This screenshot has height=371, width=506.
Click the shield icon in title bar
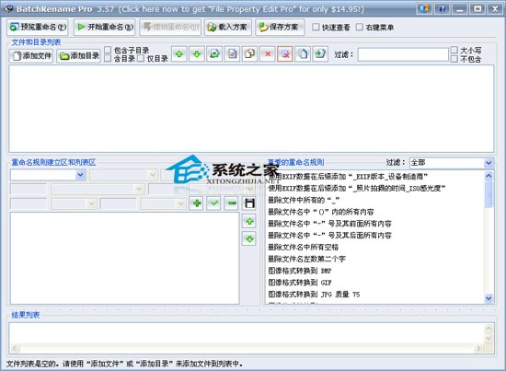[424, 8]
